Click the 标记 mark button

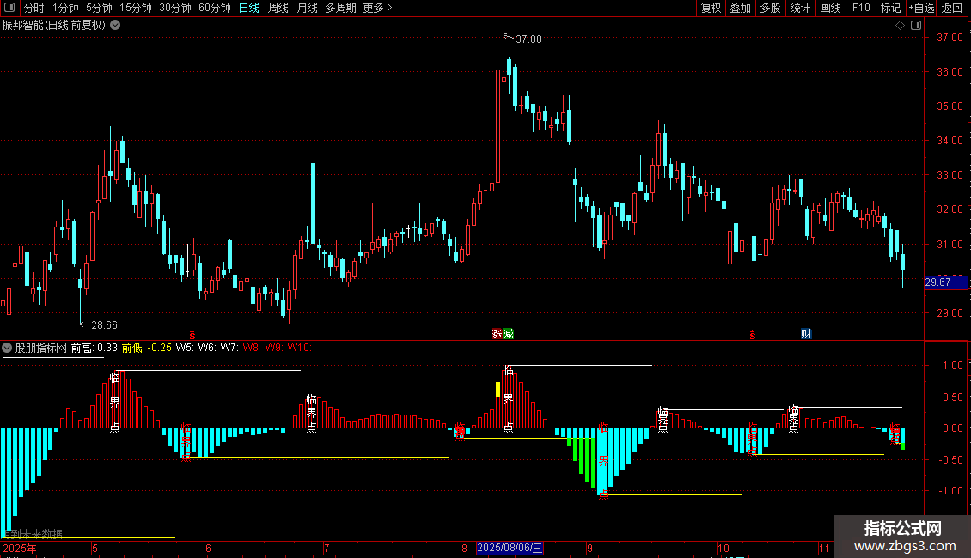[890, 8]
